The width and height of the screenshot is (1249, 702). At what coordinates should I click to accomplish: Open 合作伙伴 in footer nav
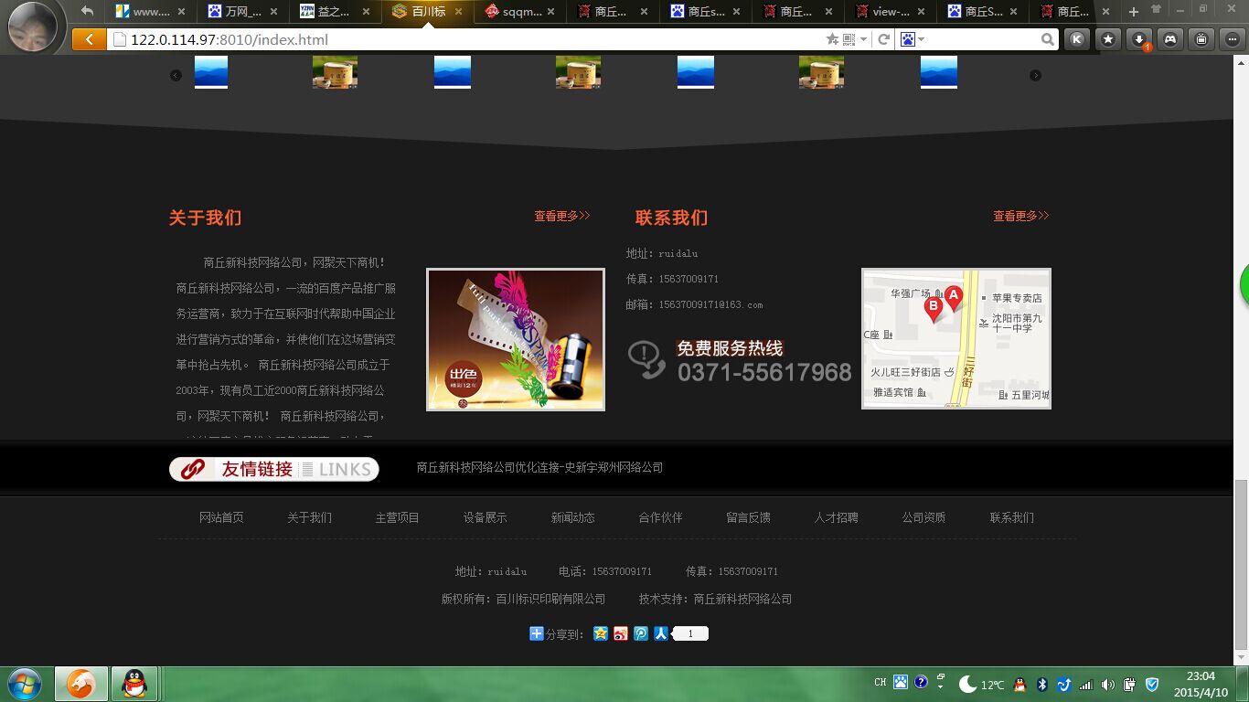pos(660,517)
